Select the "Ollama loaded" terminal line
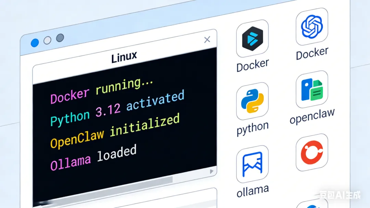The height and width of the screenshot is (208, 370). [94, 158]
